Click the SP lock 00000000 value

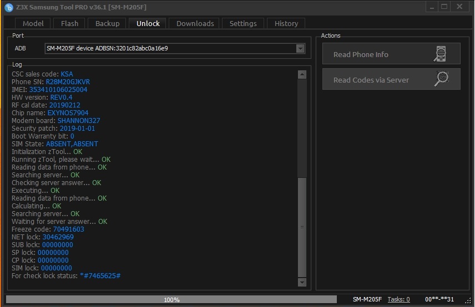click(x=53, y=253)
